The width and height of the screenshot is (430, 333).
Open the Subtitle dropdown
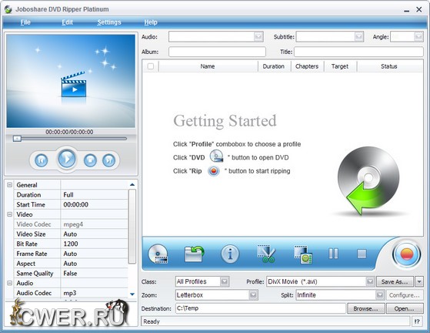358,36
